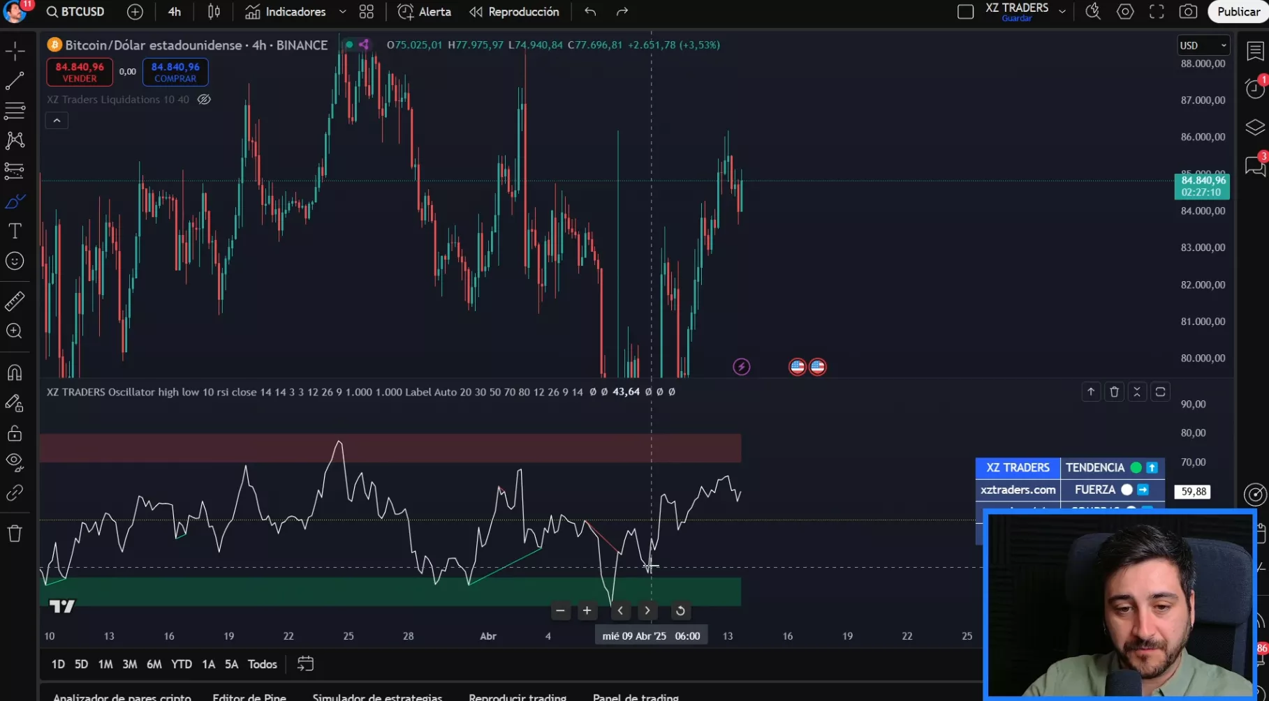Open the emoji icons tool
Screen dimensions: 1269x701
tap(15, 261)
